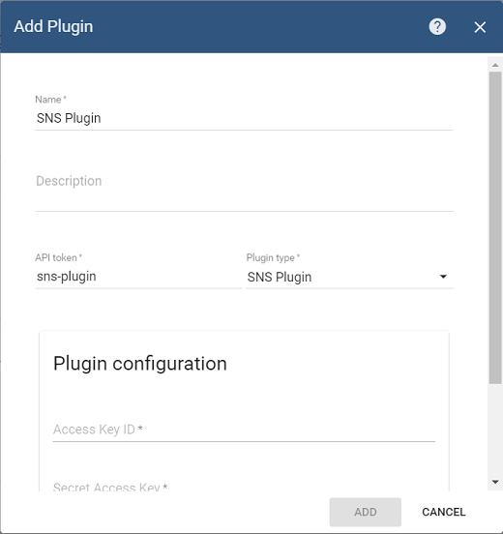
Task: Click the scrollbar up arrow
Action: (x=495, y=65)
